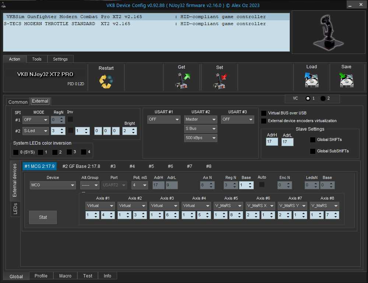Image resolution: width=368 pixels, height=283 pixels.
Task: Select the #2 GF Base 2:17.8 tab
Action: (81, 166)
